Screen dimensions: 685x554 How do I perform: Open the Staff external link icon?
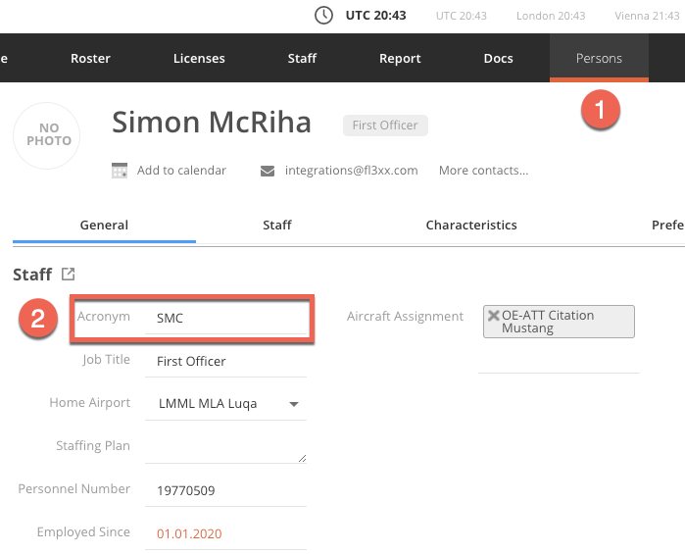68,275
